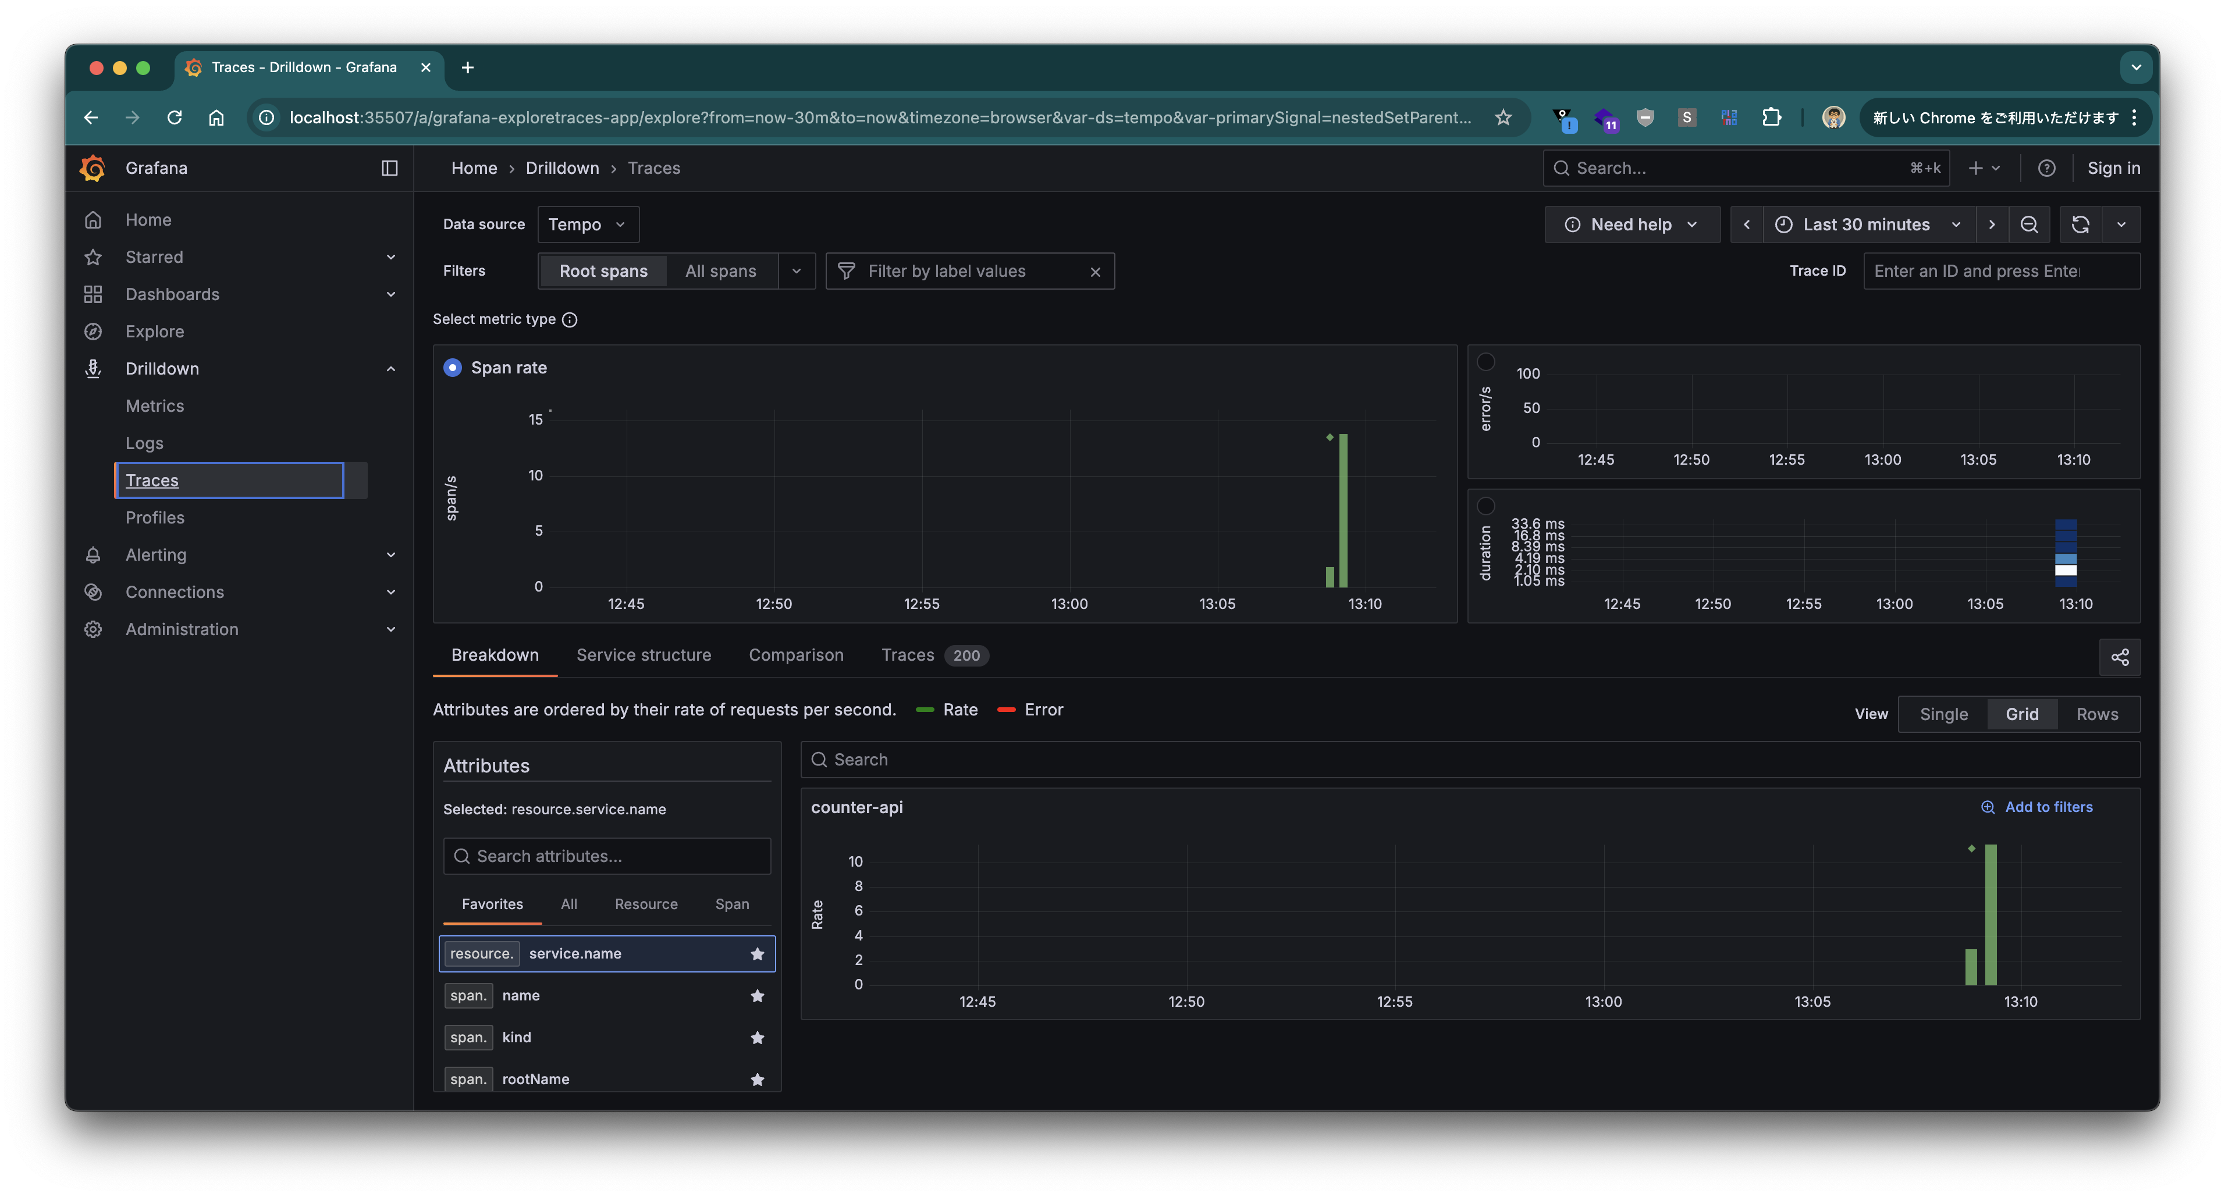Image resolution: width=2225 pixels, height=1197 pixels.
Task: Click the zoom out time range icon
Action: pos(2029,225)
